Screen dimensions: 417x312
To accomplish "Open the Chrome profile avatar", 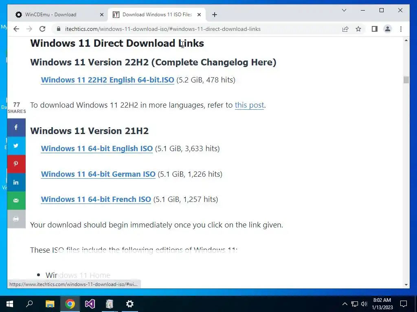I will tap(388, 29).
